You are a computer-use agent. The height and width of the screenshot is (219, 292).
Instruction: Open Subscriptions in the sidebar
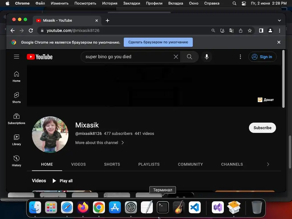16,119
